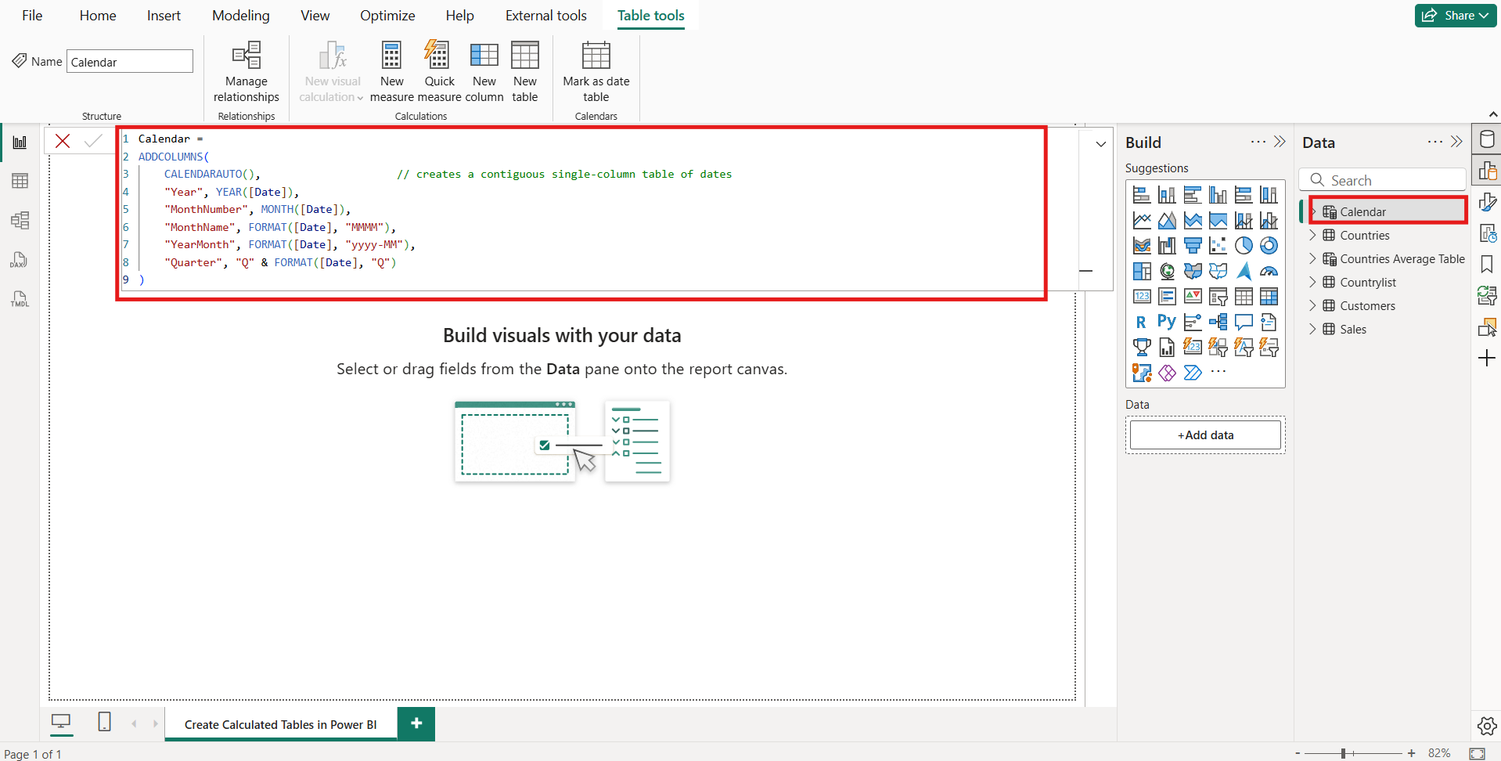Screen dimensions: 1501x761
Task: Click the zoom slider handle
Action: (x=1343, y=753)
